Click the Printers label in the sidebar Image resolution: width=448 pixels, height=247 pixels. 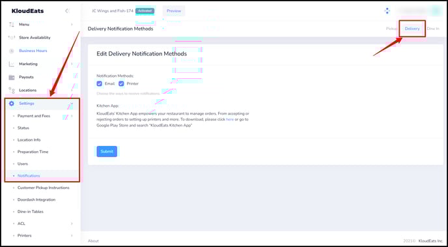point(25,235)
